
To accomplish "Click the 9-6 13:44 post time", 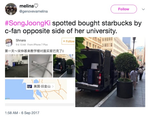I will point(21,45).
